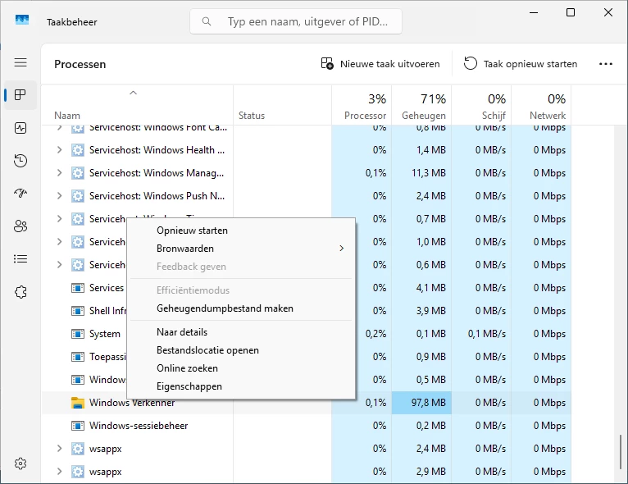Open the App history sidebar icon
The image size is (628, 484).
click(x=20, y=161)
